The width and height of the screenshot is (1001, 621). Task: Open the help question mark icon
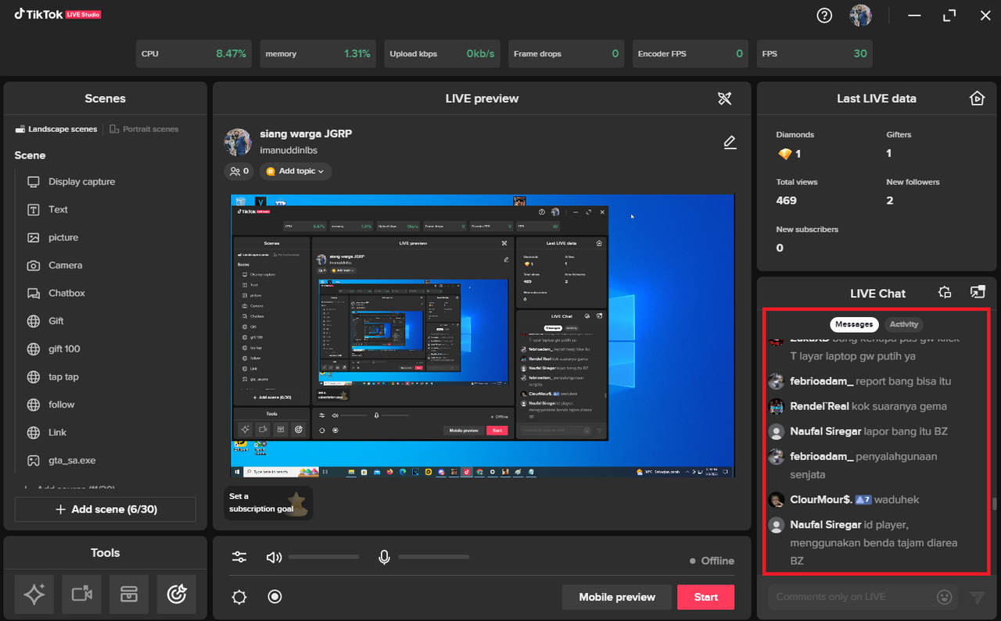tap(824, 16)
